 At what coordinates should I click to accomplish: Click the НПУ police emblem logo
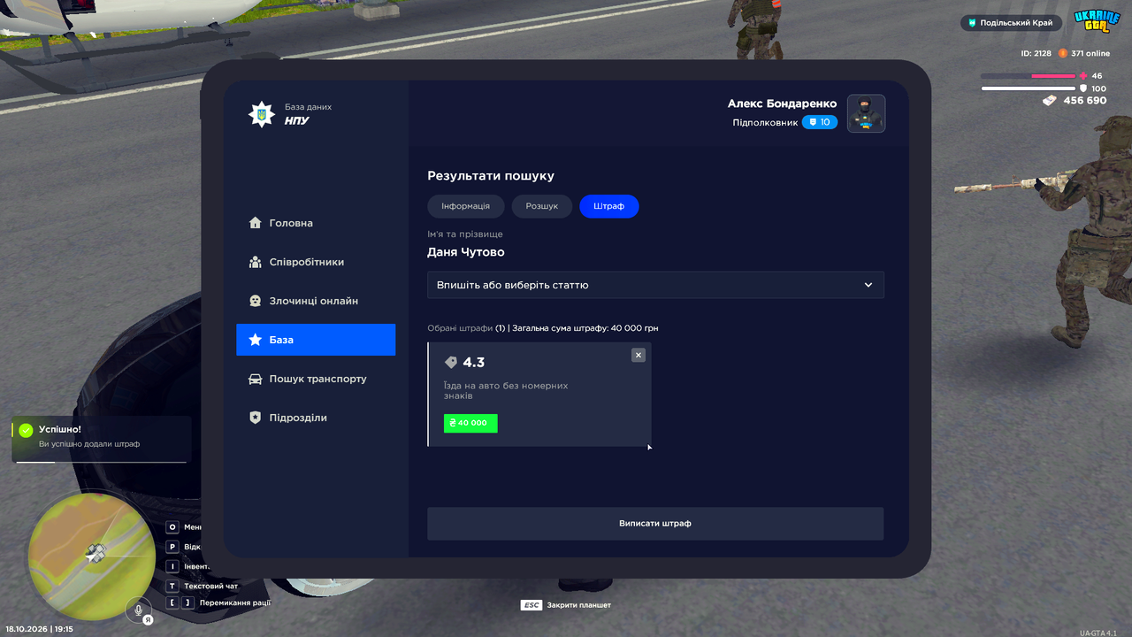[261, 114]
